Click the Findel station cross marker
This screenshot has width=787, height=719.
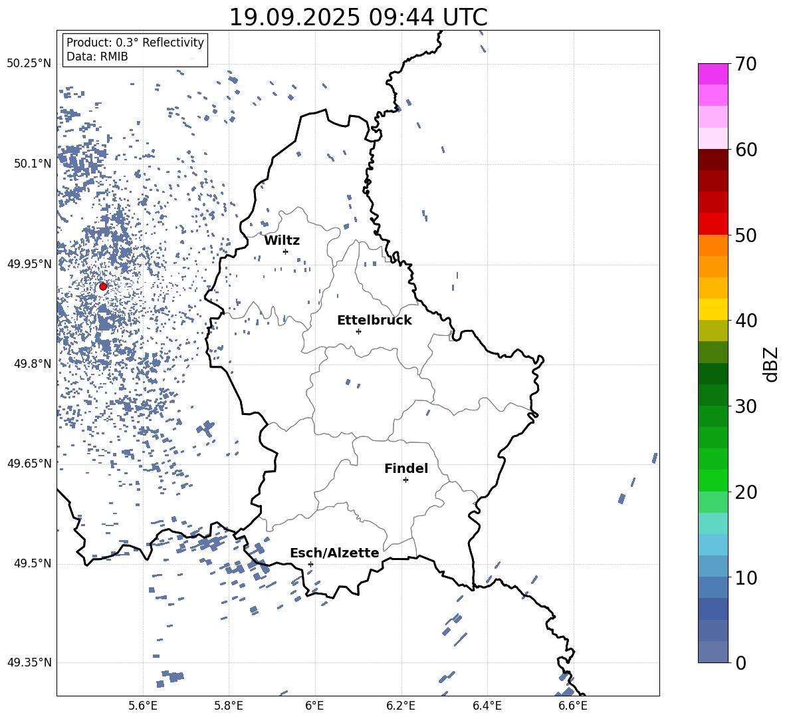[x=405, y=480]
